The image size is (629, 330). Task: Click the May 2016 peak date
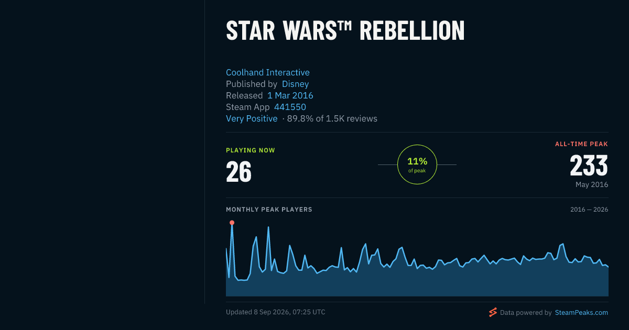(x=592, y=184)
